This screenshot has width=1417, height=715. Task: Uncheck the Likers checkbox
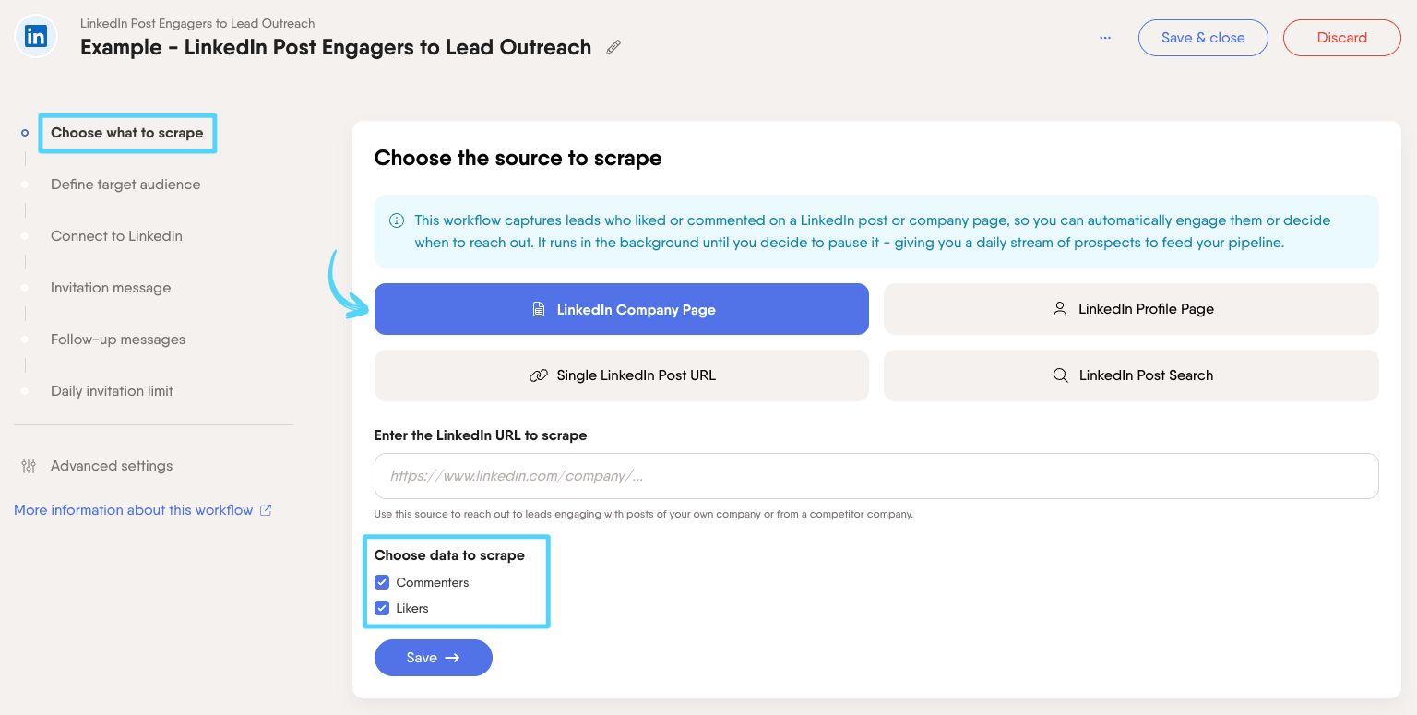tap(382, 608)
